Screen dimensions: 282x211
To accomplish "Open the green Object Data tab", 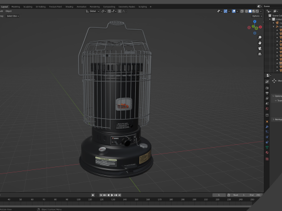I will pos(267,147).
